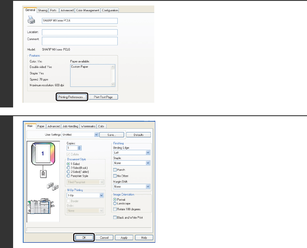
Task: Click the Printing Preferences button
Action: 72,97
